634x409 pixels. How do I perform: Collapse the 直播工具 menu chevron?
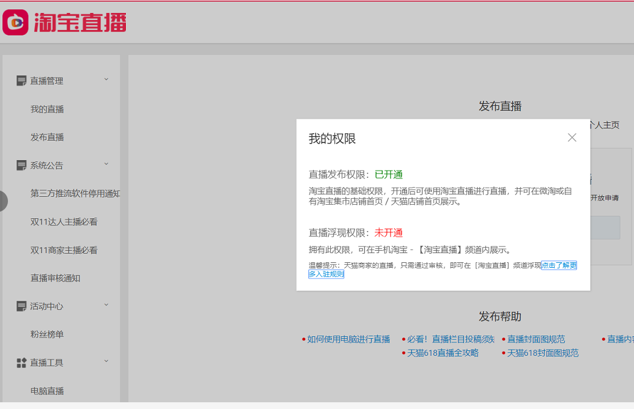(106, 361)
